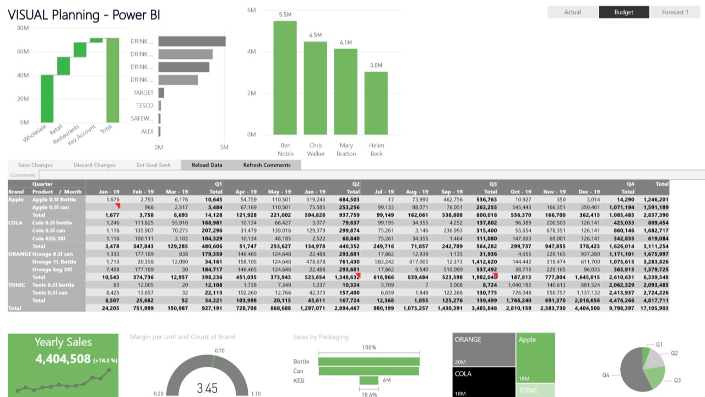Select the ALDI row in bar chart
Image resolution: width=705 pixels, height=397 pixels.
coord(159,131)
